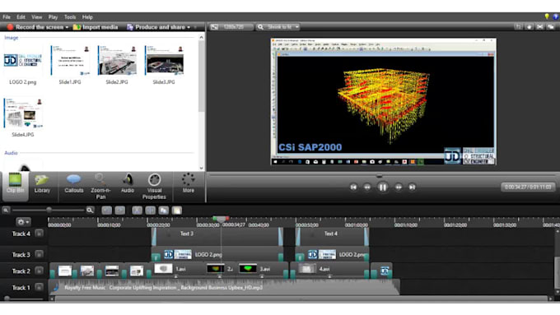Click the timeline playhead marker at 0:00:34;27
The width and height of the screenshot is (560, 315).
pos(221,218)
